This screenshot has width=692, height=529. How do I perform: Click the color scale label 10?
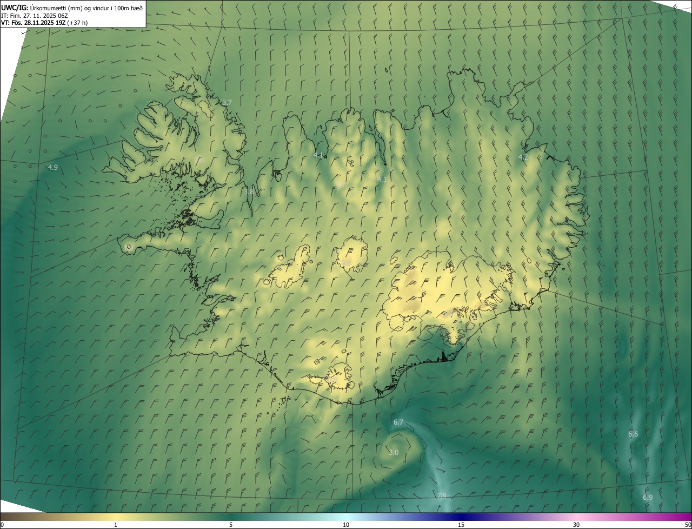point(346,525)
